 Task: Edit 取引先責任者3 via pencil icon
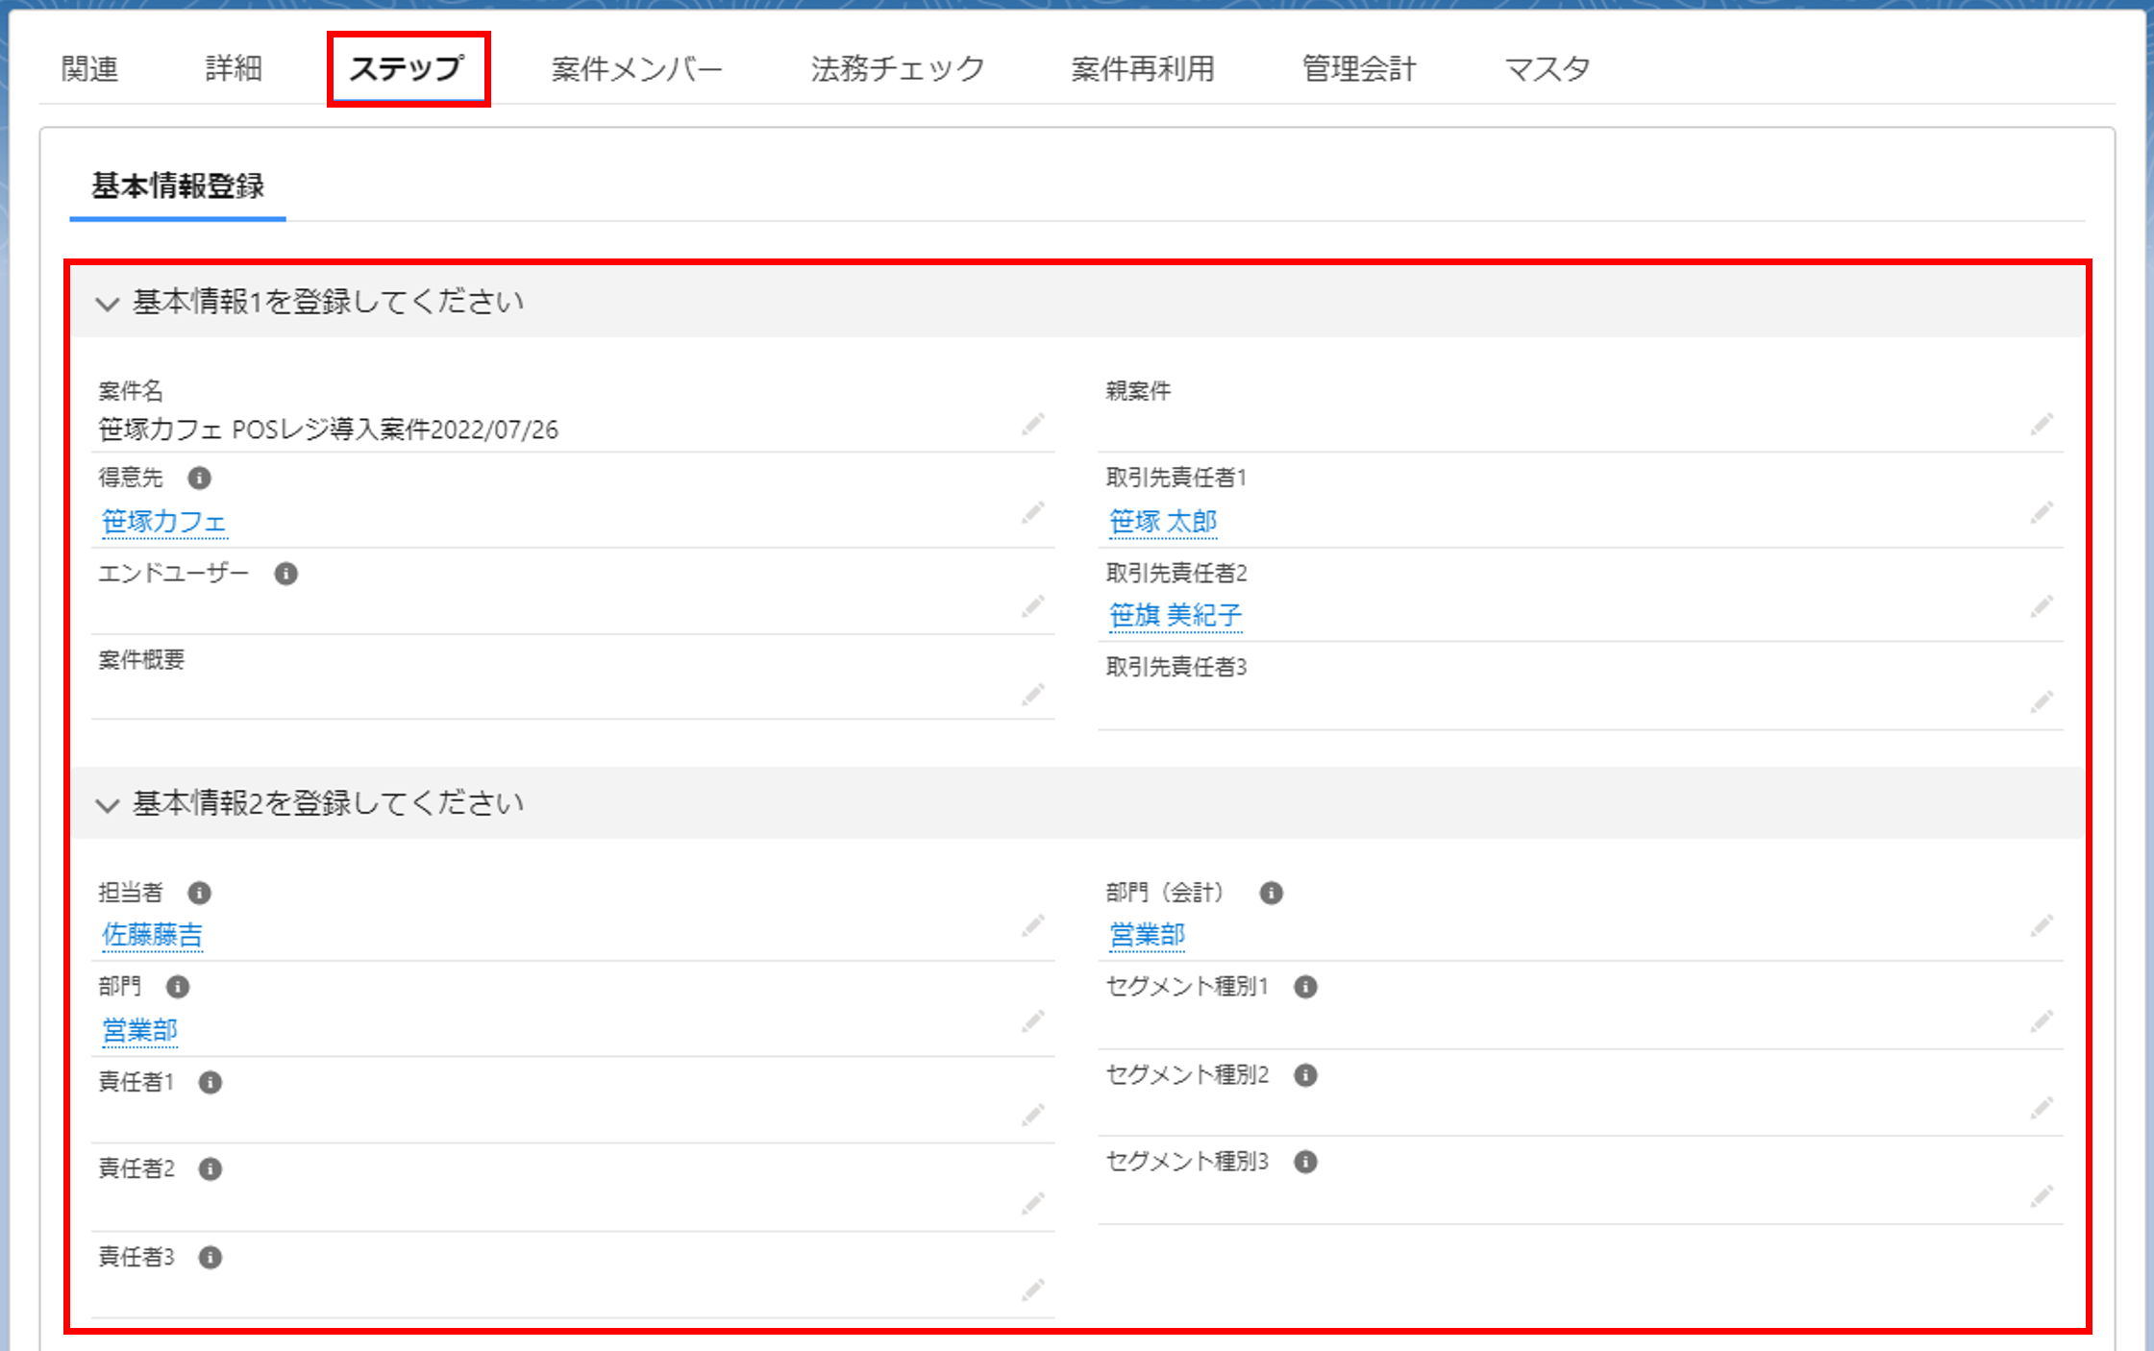coord(2043,701)
